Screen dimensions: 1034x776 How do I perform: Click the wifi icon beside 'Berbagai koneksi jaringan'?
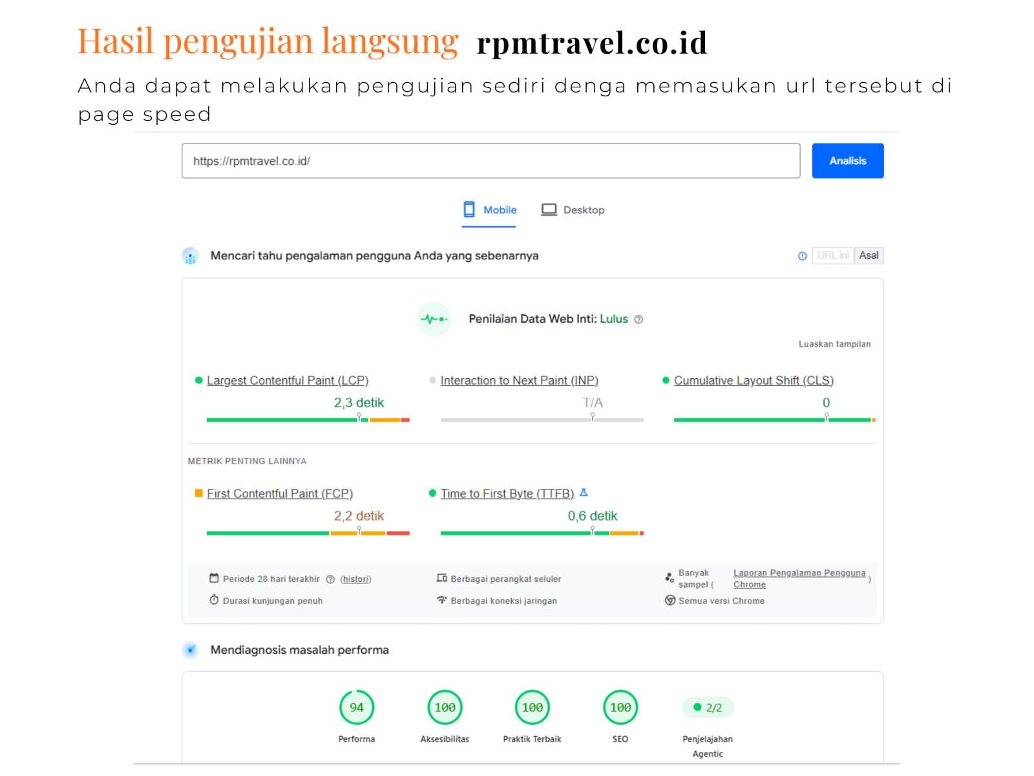[x=442, y=600]
